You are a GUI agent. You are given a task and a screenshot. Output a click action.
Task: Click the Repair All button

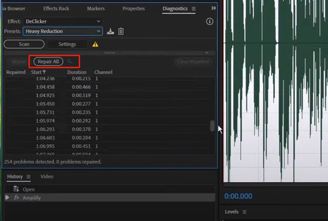point(48,62)
